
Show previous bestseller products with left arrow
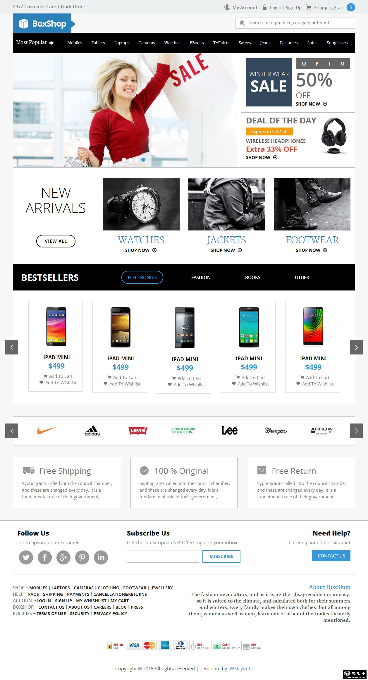tap(12, 347)
